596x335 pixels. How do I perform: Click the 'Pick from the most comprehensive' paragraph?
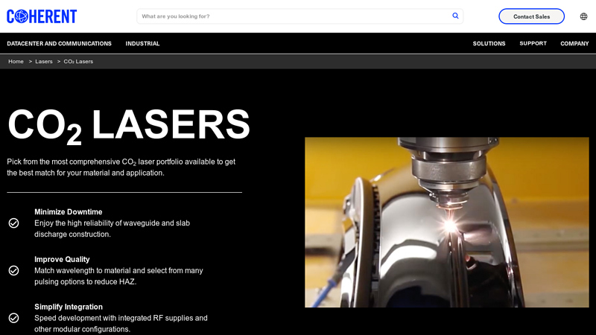coord(121,167)
